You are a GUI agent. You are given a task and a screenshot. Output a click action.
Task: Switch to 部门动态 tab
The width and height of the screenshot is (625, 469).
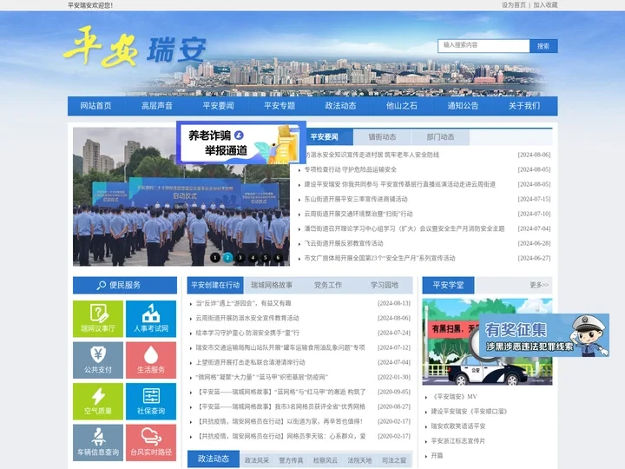pyautogui.click(x=440, y=137)
